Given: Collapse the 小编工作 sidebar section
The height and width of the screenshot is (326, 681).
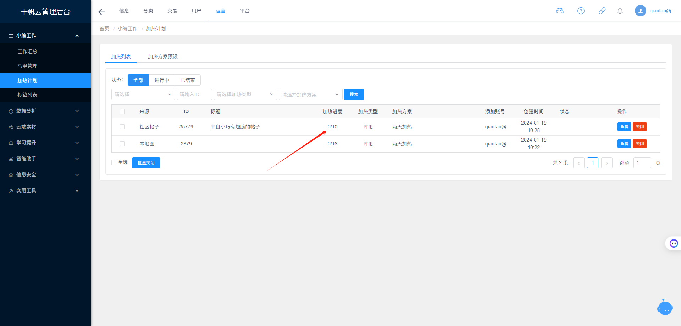Looking at the screenshot, I should tap(77, 36).
